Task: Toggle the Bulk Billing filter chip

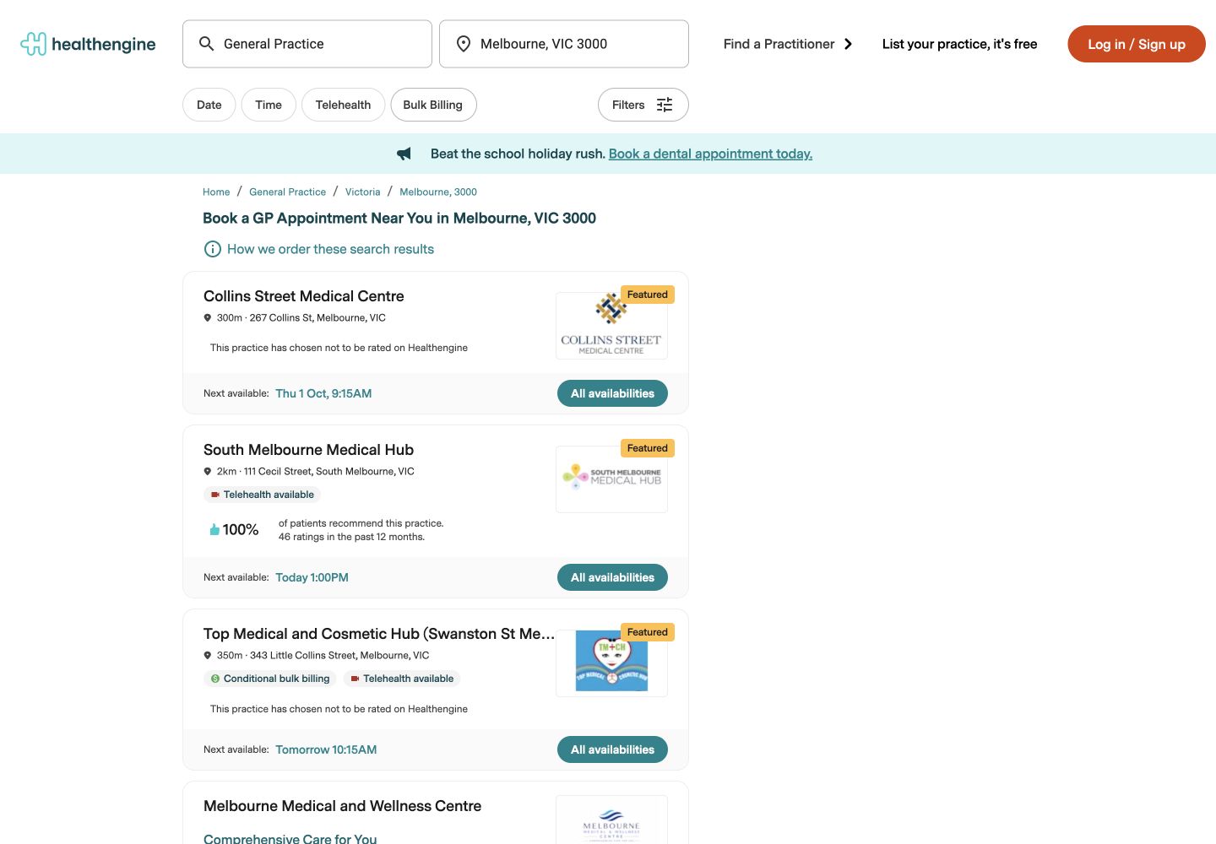Action: tap(433, 105)
